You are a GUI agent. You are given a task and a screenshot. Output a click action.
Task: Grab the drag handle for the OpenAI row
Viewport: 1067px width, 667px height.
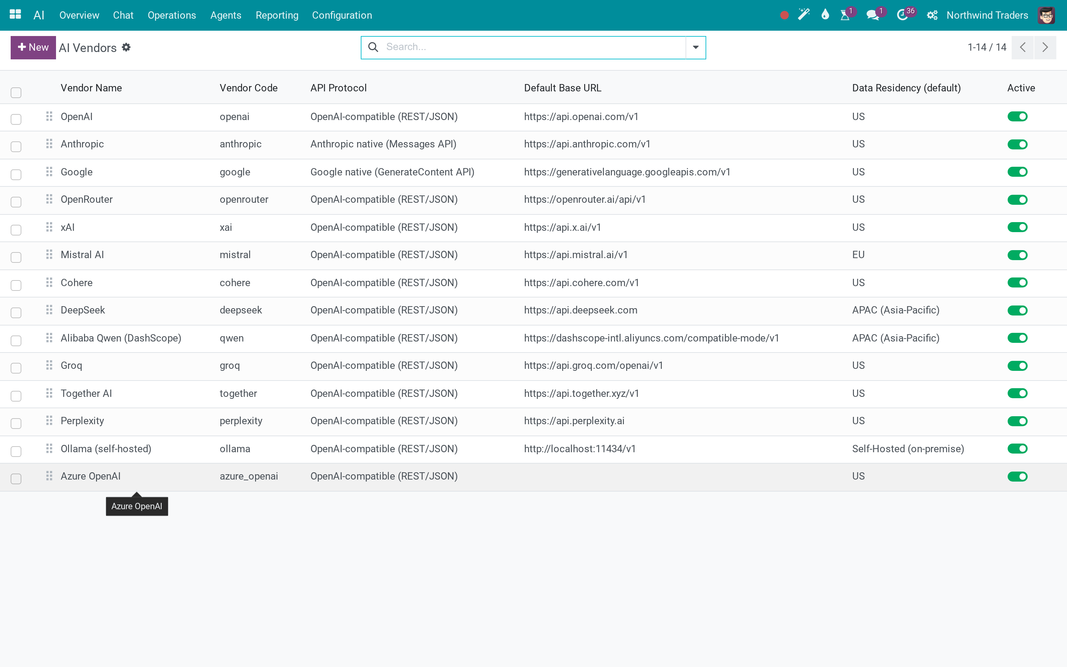pyautogui.click(x=49, y=116)
